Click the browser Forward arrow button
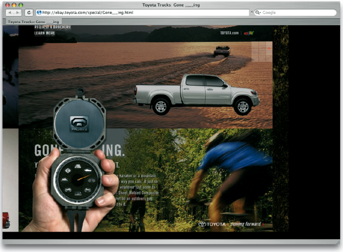The image size is (343, 252). coord(18,13)
